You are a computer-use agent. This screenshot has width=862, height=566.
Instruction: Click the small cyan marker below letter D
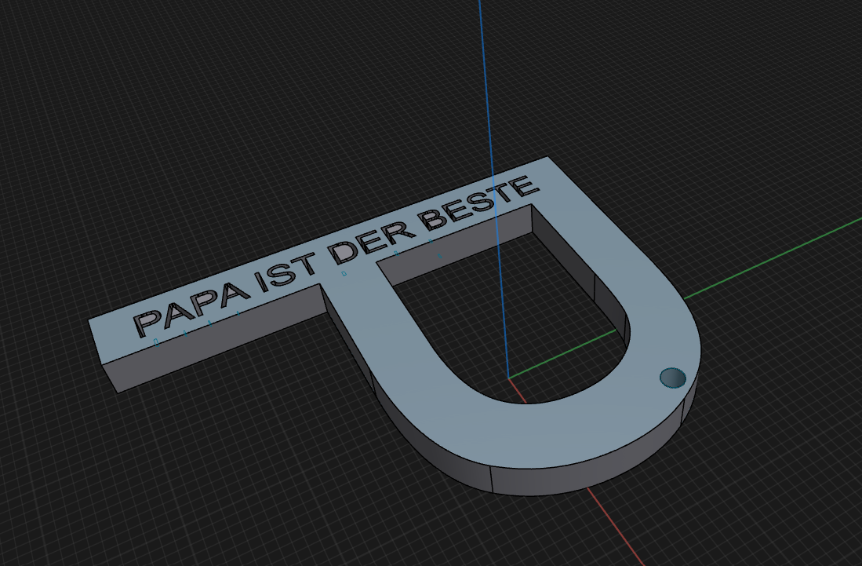[344, 273]
